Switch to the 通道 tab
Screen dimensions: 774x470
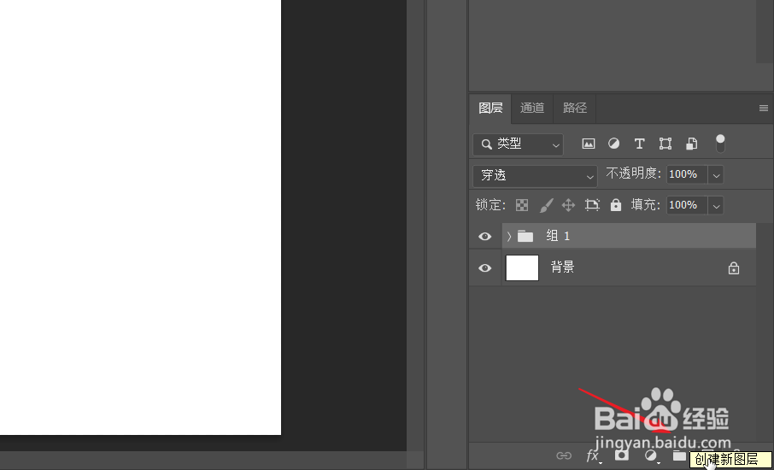tap(532, 109)
